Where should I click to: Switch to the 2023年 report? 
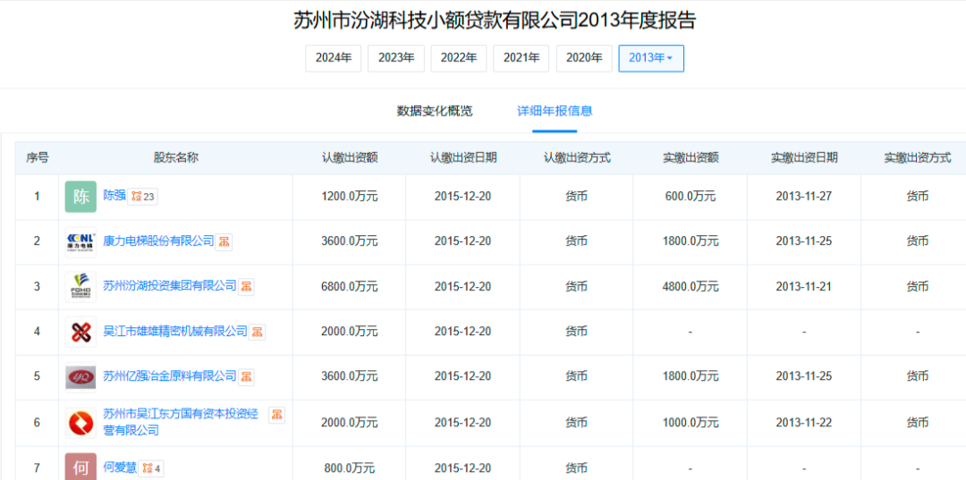click(x=396, y=58)
